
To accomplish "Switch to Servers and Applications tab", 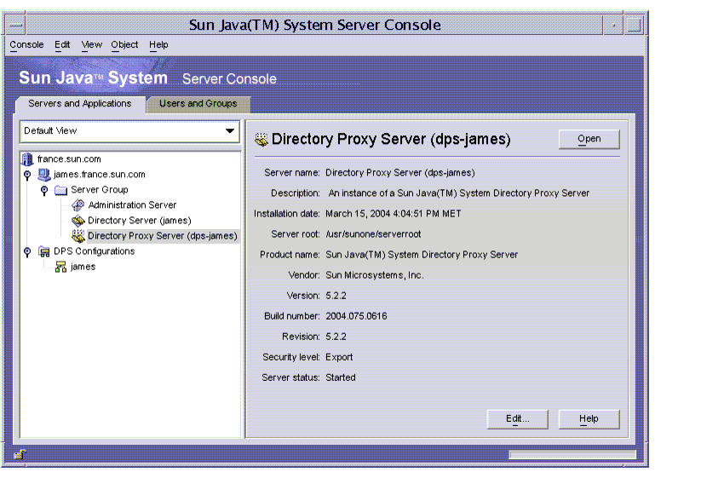I will point(80,104).
